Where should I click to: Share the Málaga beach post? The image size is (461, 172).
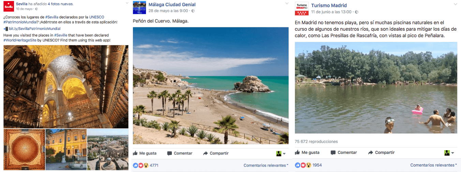coord(216,153)
